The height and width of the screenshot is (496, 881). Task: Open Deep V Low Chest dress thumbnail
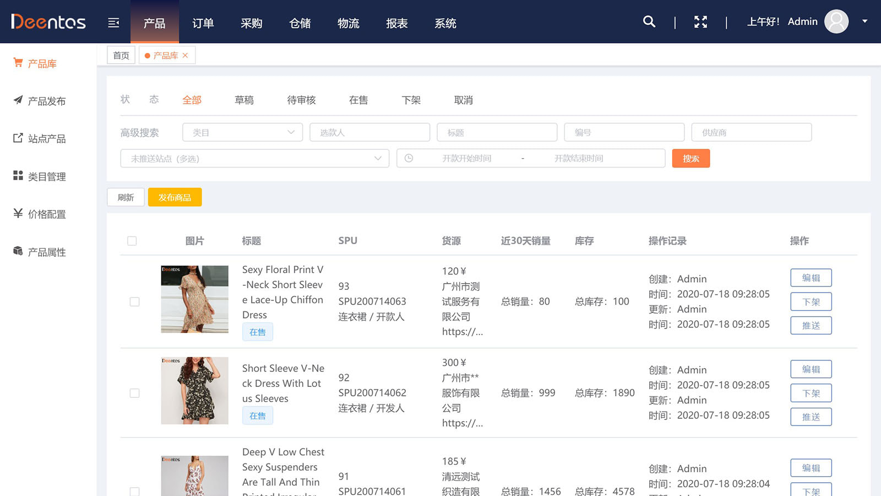194,476
